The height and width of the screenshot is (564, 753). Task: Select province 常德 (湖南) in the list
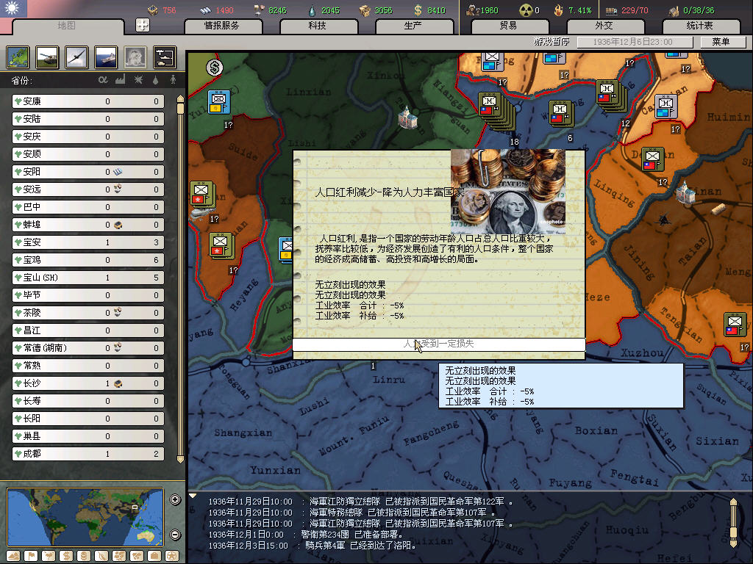88,347
